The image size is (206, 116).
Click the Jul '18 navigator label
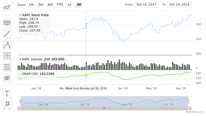[x=85, y=104]
